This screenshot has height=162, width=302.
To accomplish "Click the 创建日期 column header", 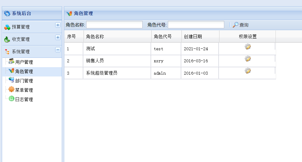I will click(x=200, y=36).
